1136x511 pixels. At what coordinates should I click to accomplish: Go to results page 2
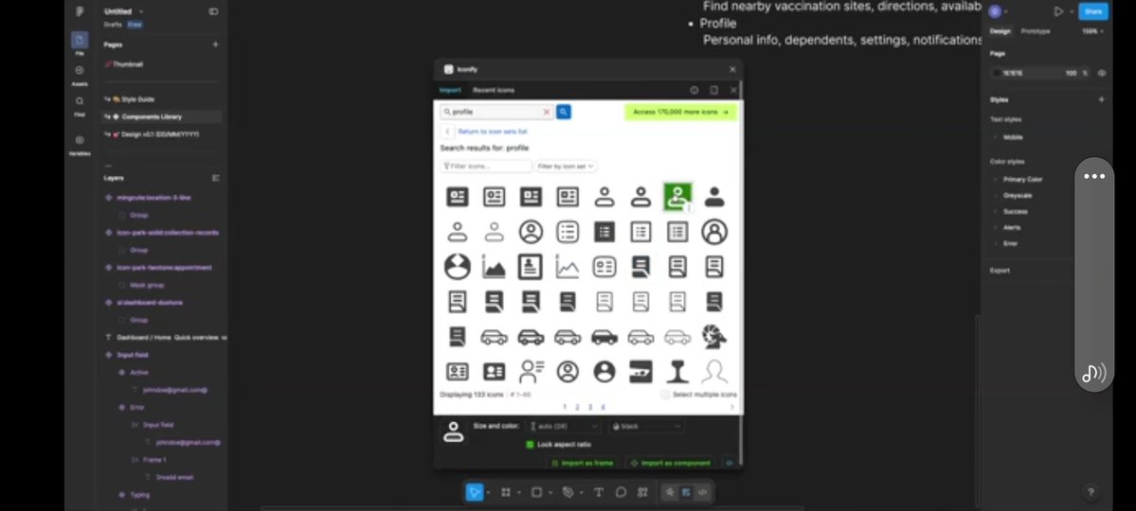coord(577,407)
